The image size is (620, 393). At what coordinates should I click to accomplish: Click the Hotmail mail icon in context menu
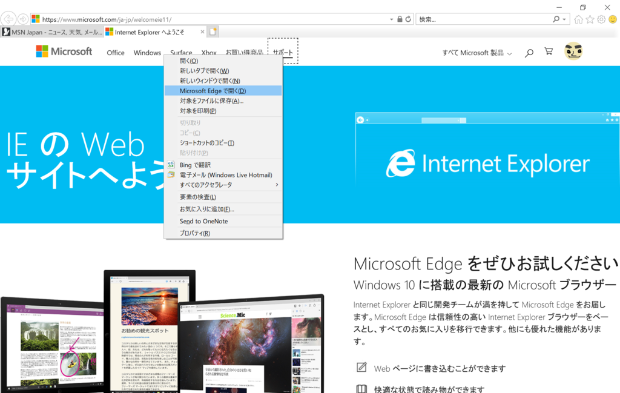click(x=171, y=175)
